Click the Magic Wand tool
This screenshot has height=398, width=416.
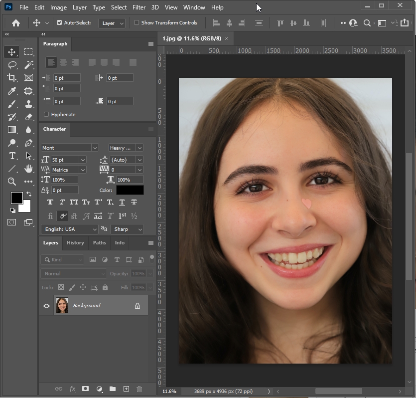tap(29, 65)
